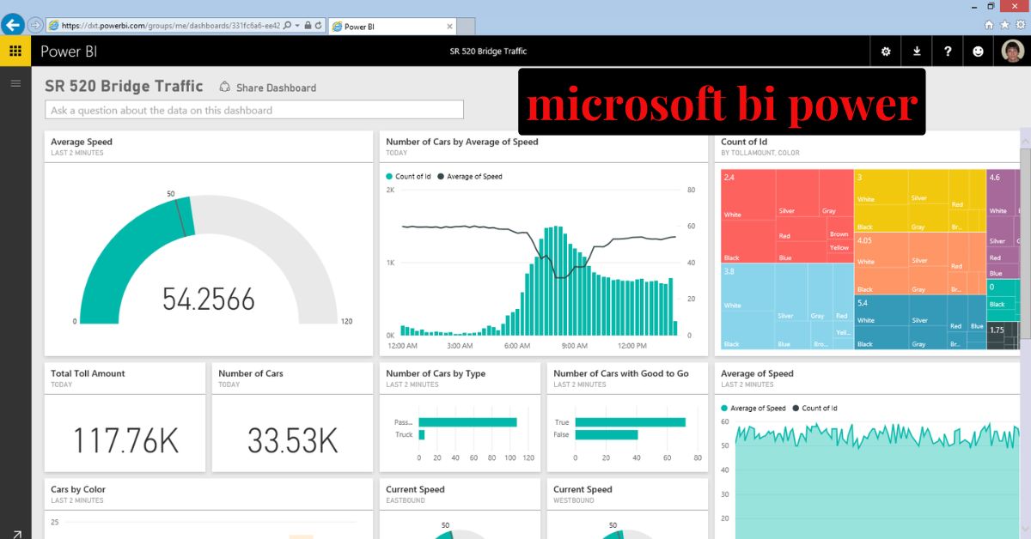1031x539 pixels.
Task: Click the search magnifier in the address bar
Action: pos(287,26)
